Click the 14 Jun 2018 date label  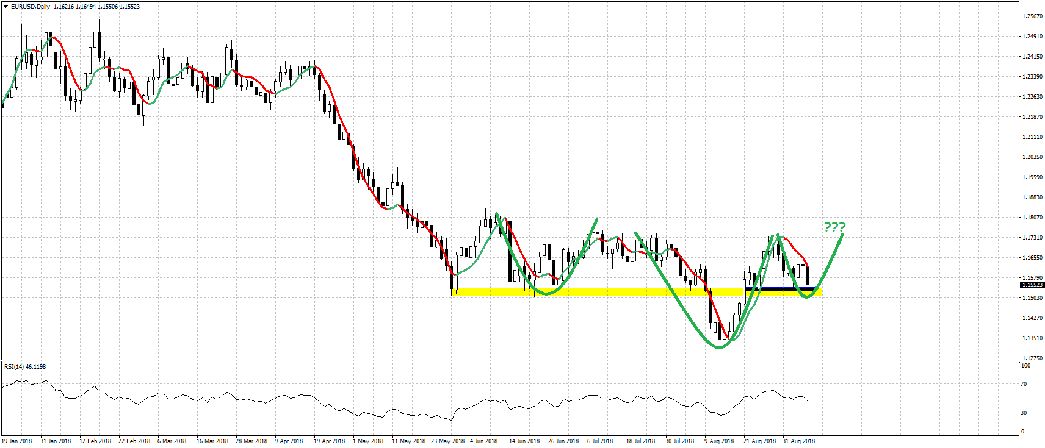(524, 441)
